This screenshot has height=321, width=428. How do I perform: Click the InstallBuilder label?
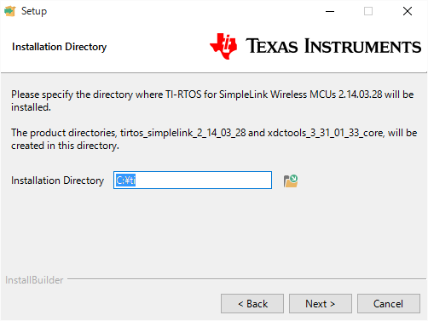coord(34,280)
